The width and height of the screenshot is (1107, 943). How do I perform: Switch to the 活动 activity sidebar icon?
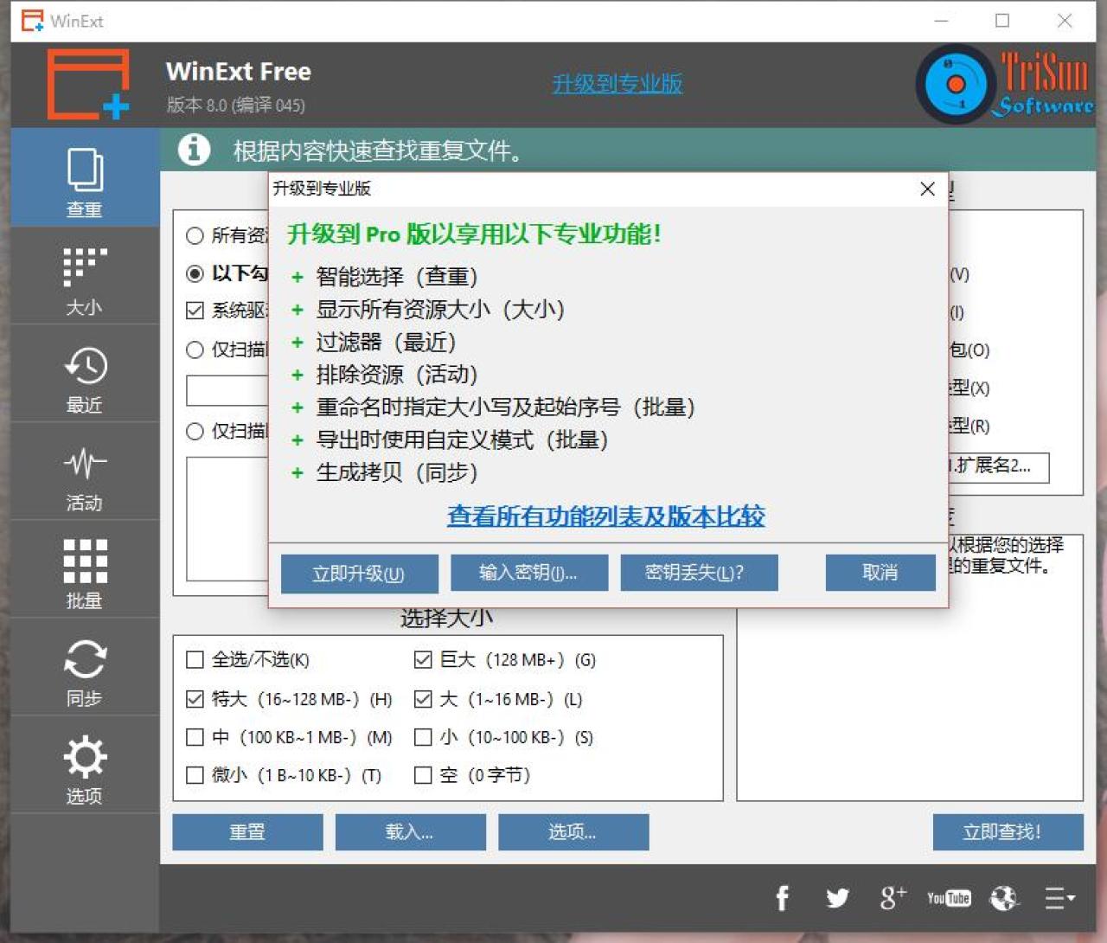pyautogui.click(x=85, y=475)
